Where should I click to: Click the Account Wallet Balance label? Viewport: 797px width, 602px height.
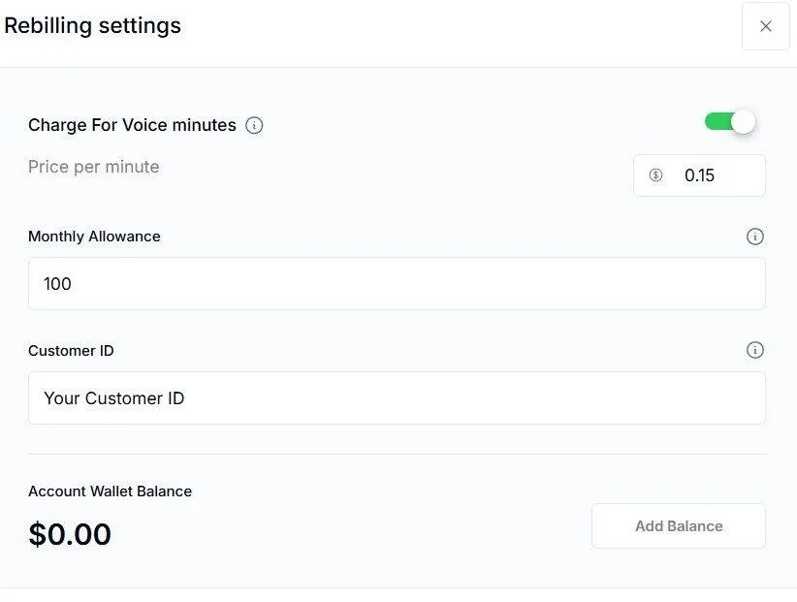(110, 491)
